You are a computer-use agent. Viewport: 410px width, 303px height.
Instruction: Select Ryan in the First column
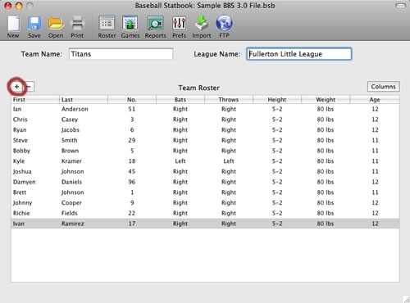pyautogui.click(x=20, y=130)
